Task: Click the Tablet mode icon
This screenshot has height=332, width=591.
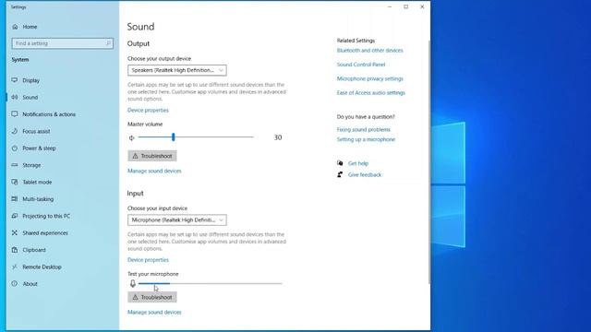Action: pos(15,182)
